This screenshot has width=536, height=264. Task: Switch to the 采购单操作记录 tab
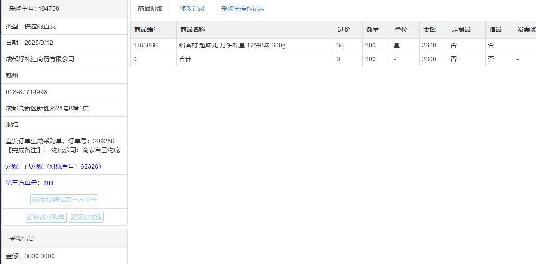point(243,8)
